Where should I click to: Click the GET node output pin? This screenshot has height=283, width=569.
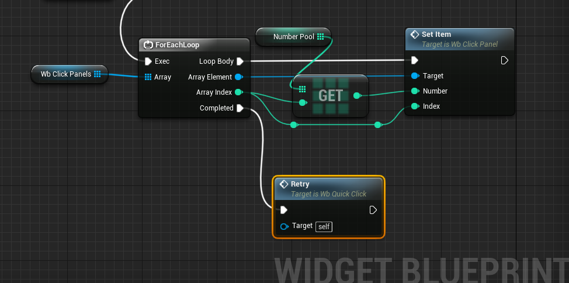coord(357,95)
